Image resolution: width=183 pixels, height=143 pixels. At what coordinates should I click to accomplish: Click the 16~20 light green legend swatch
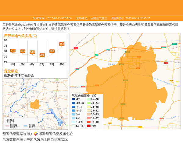coord(89,99)
